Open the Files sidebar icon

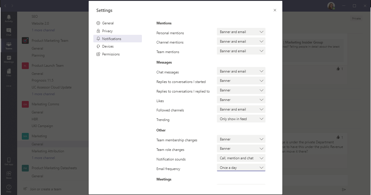click(x=9, y=72)
